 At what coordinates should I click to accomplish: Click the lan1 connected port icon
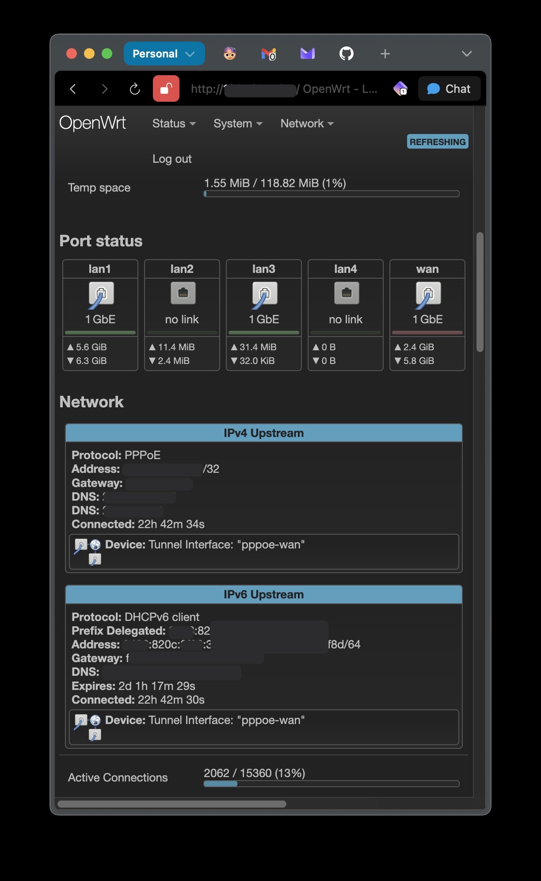[100, 295]
